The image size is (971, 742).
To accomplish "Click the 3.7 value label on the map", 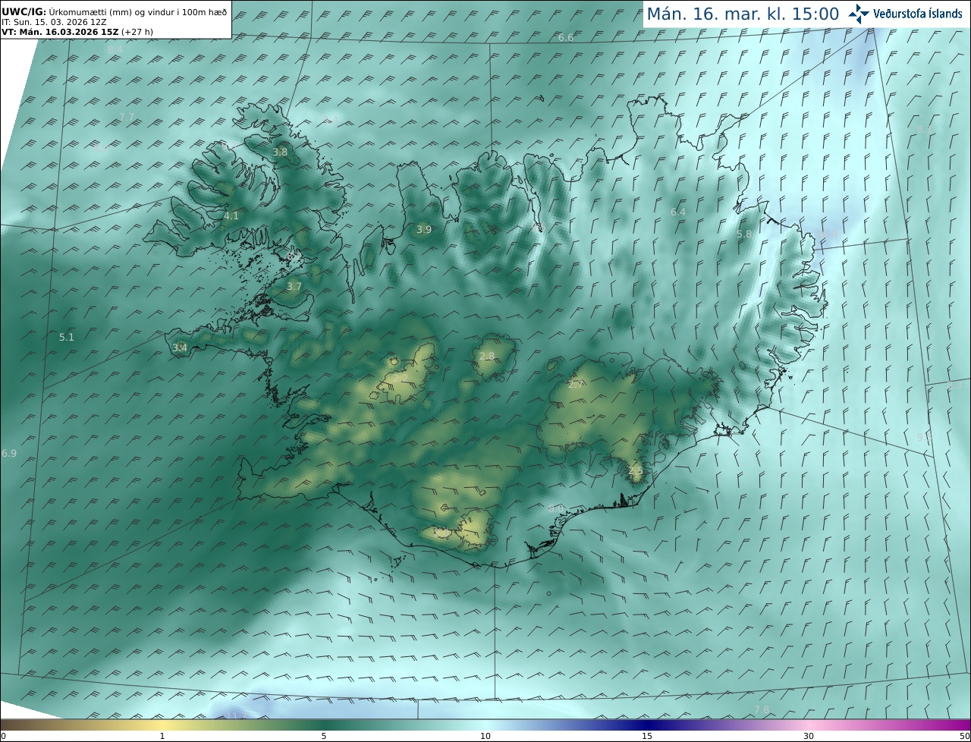I will (294, 287).
